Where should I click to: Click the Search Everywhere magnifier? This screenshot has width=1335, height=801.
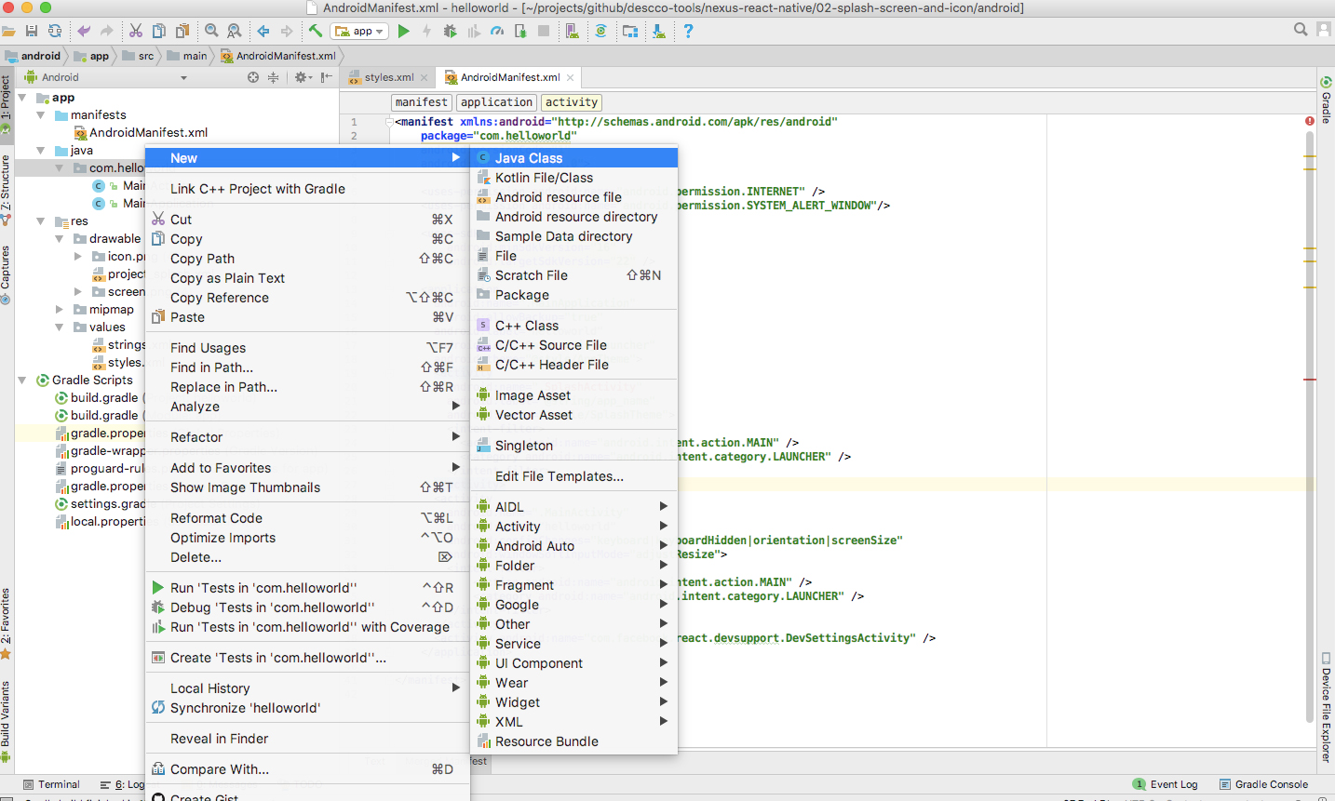point(1301,30)
